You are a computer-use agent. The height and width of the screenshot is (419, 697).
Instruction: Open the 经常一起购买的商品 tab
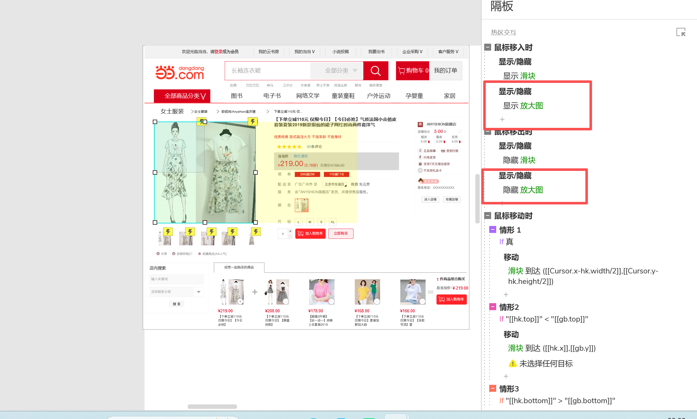point(239,267)
